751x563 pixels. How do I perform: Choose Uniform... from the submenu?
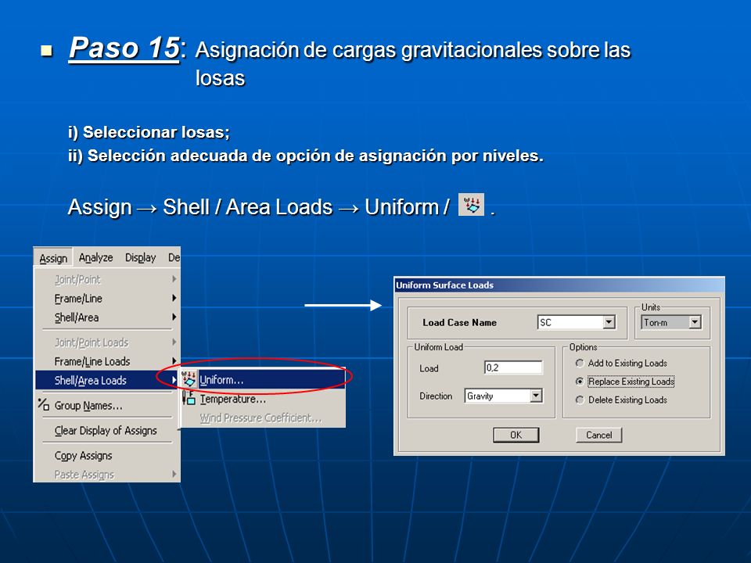263,380
